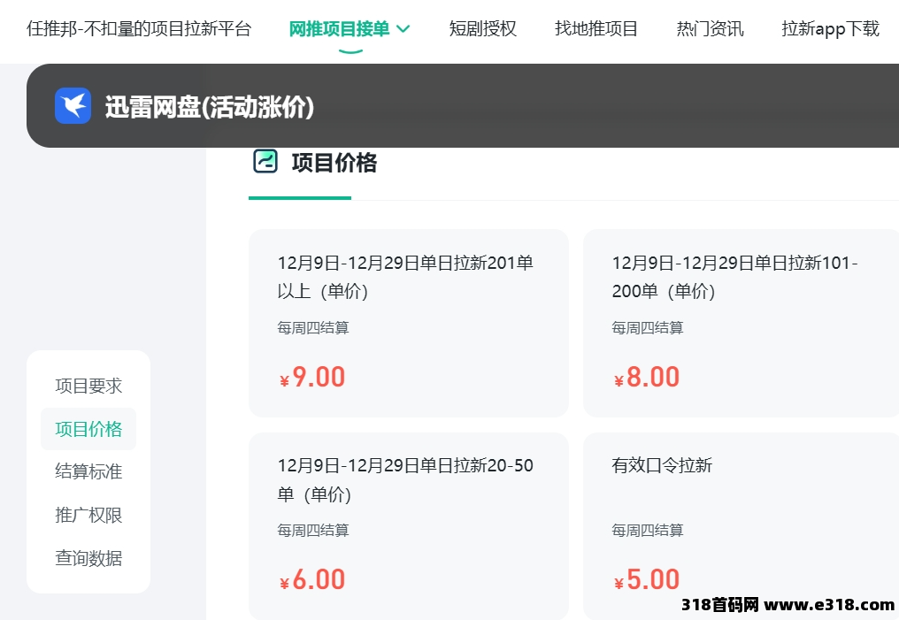Click the 项目价格 section heading
Image resolution: width=899 pixels, height=620 pixels.
(334, 163)
